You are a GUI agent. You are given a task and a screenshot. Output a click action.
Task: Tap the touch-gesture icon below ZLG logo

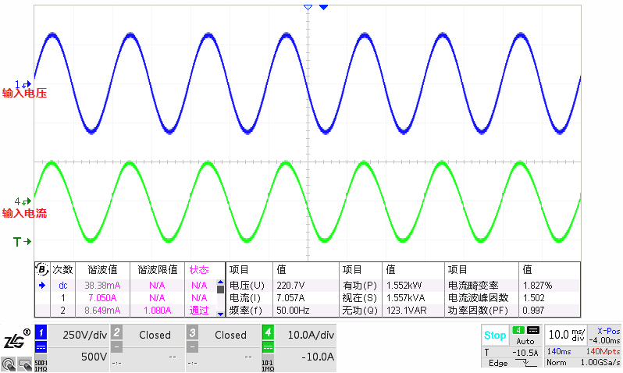point(9,364)
